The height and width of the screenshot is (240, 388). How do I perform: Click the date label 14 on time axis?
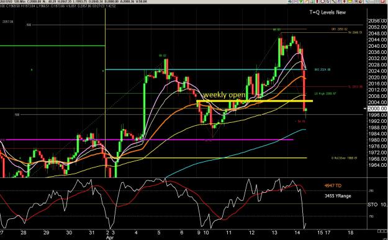(x=297, y=233)
